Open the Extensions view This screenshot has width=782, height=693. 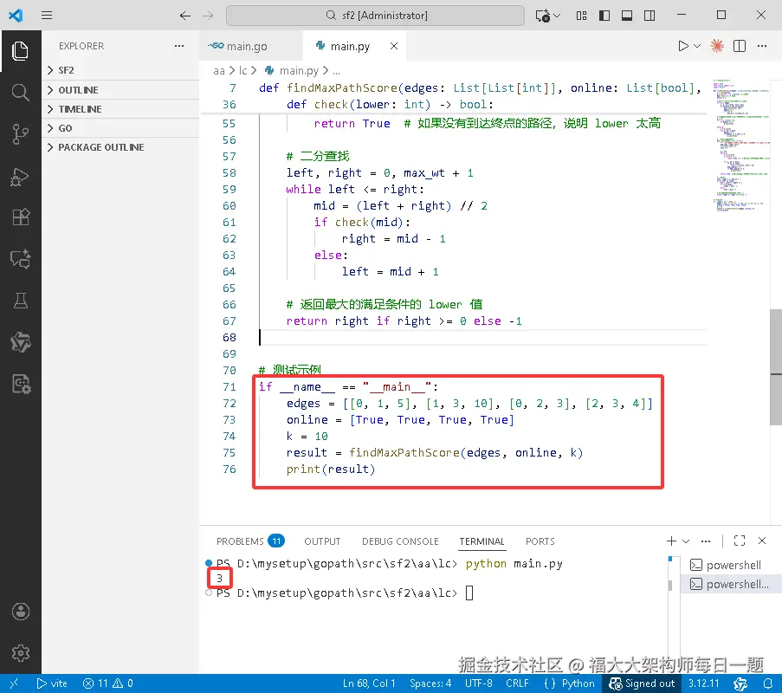coord(21,217)
